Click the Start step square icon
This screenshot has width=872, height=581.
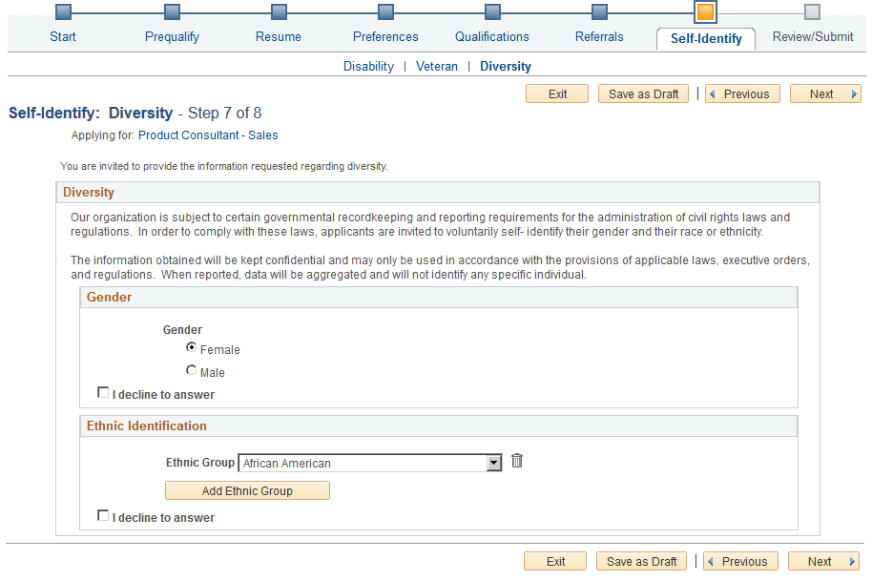point(63,12)
